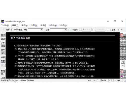Enable the 15度毎 checkbox

pyautogui.click(x=70, y=30)
